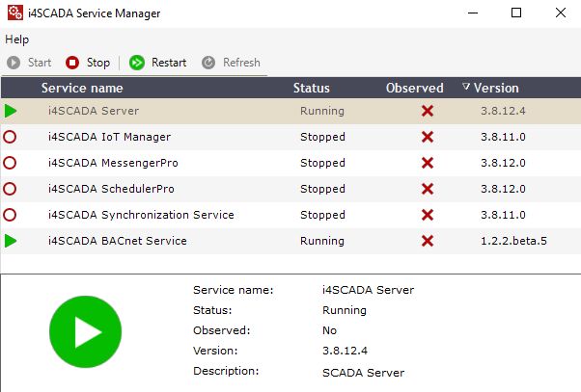Select the i4SCADA Synchronization Service row
581x392 pixels.
290,215
